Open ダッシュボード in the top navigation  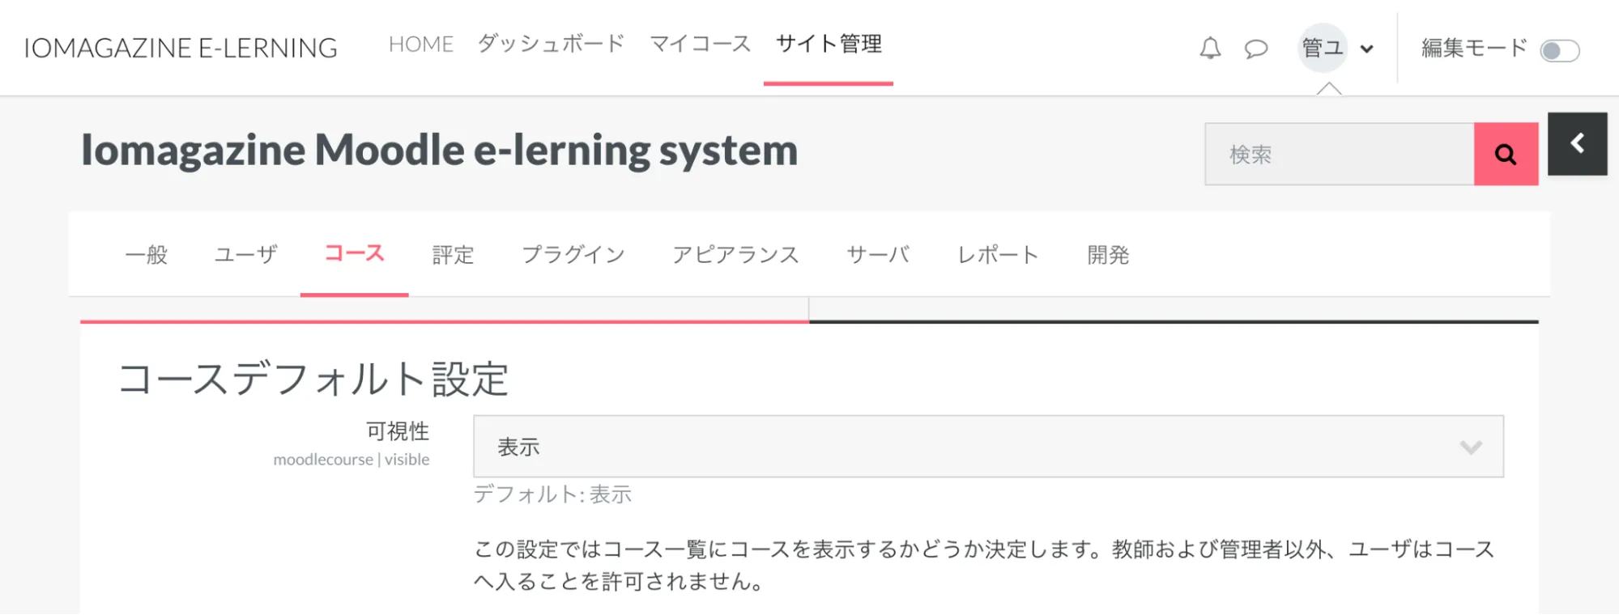point(551,44)
